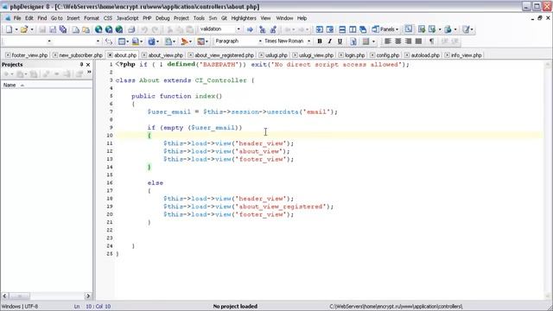553x311 pixels.
Task: Open the first empty combo box in second toolbar
Action: 49,41
